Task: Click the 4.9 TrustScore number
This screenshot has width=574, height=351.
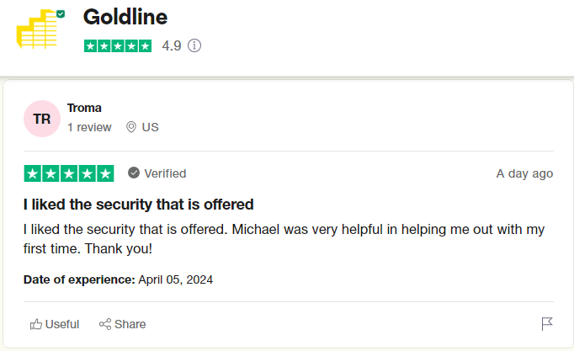Action: [172, 45]
